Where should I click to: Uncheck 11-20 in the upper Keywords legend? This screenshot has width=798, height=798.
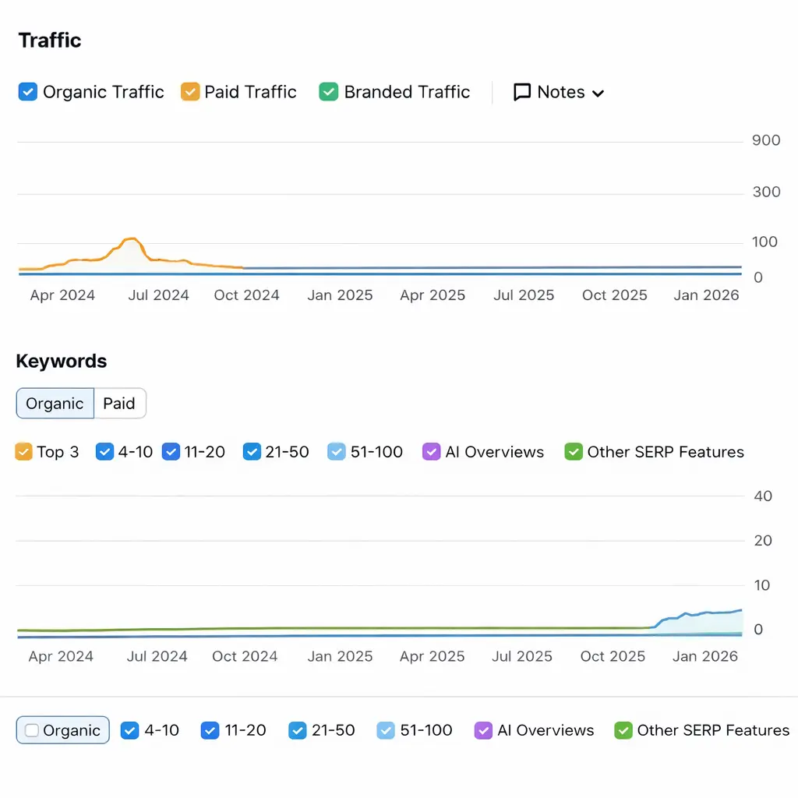[x=171, y=452]
